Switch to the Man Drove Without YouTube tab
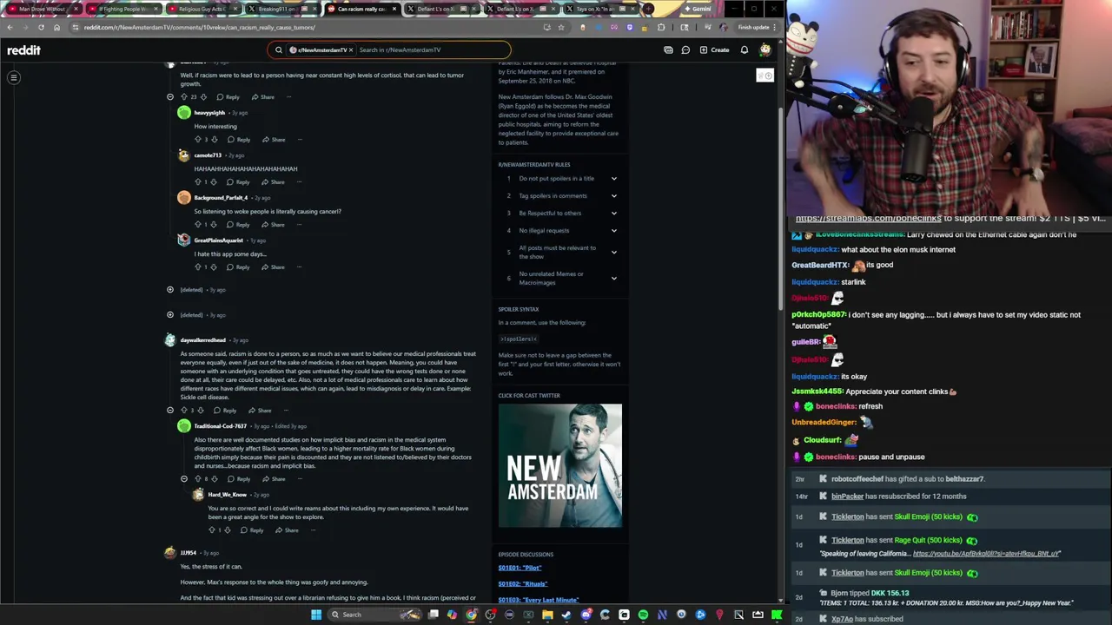1112x625 pixels. pyautogui.click(x=43, y=9)
